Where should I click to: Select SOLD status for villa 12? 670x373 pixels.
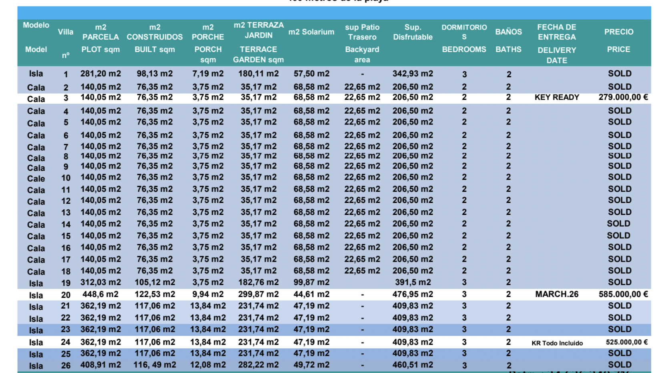620,200
